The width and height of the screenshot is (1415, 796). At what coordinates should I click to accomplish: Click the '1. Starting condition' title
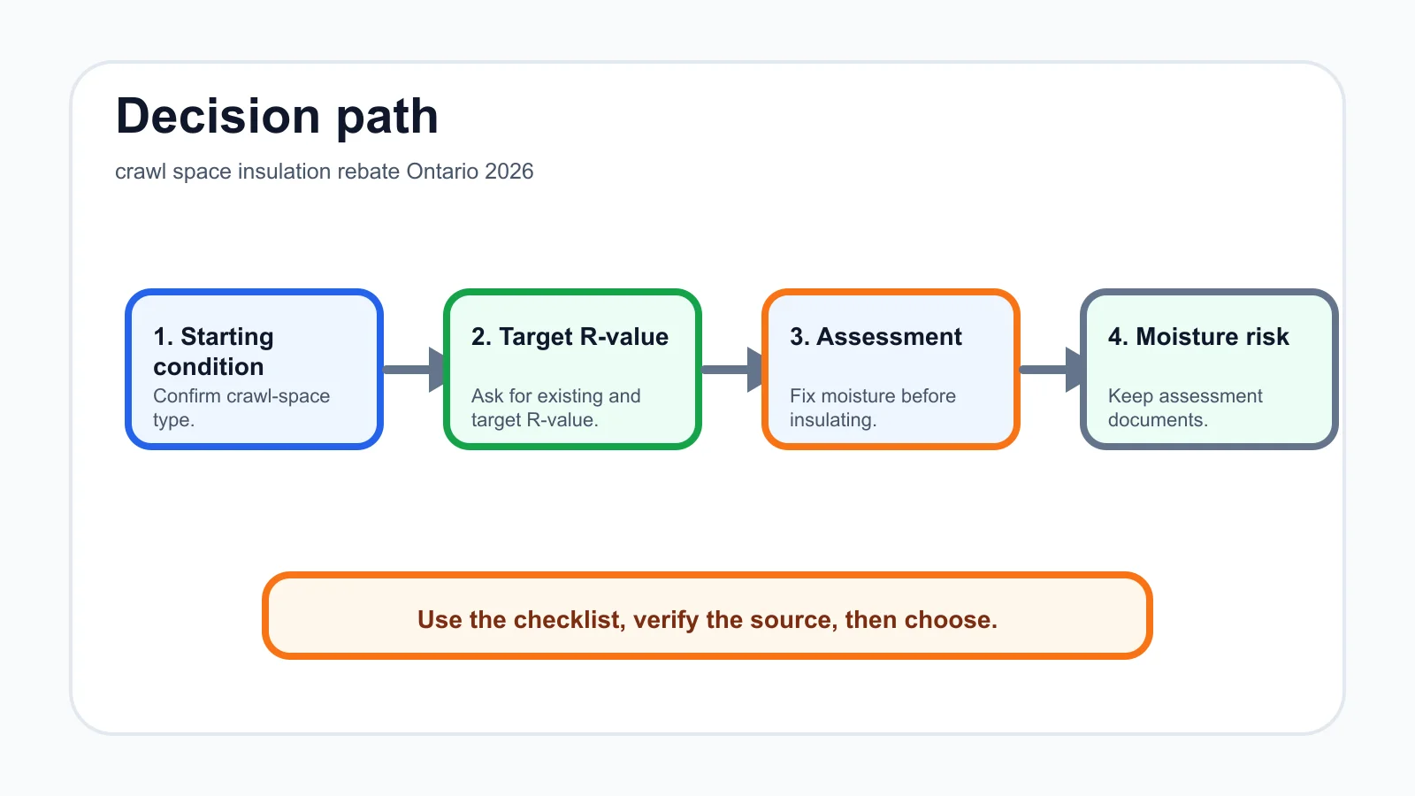[x=213, y=351]
